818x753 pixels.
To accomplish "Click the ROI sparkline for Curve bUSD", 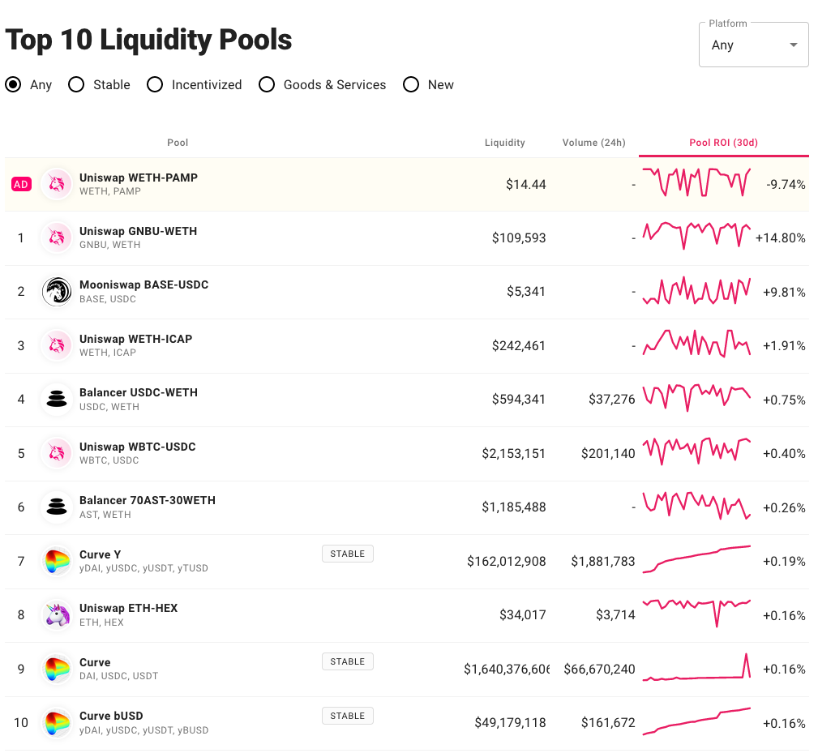I will tap(696, 721).
